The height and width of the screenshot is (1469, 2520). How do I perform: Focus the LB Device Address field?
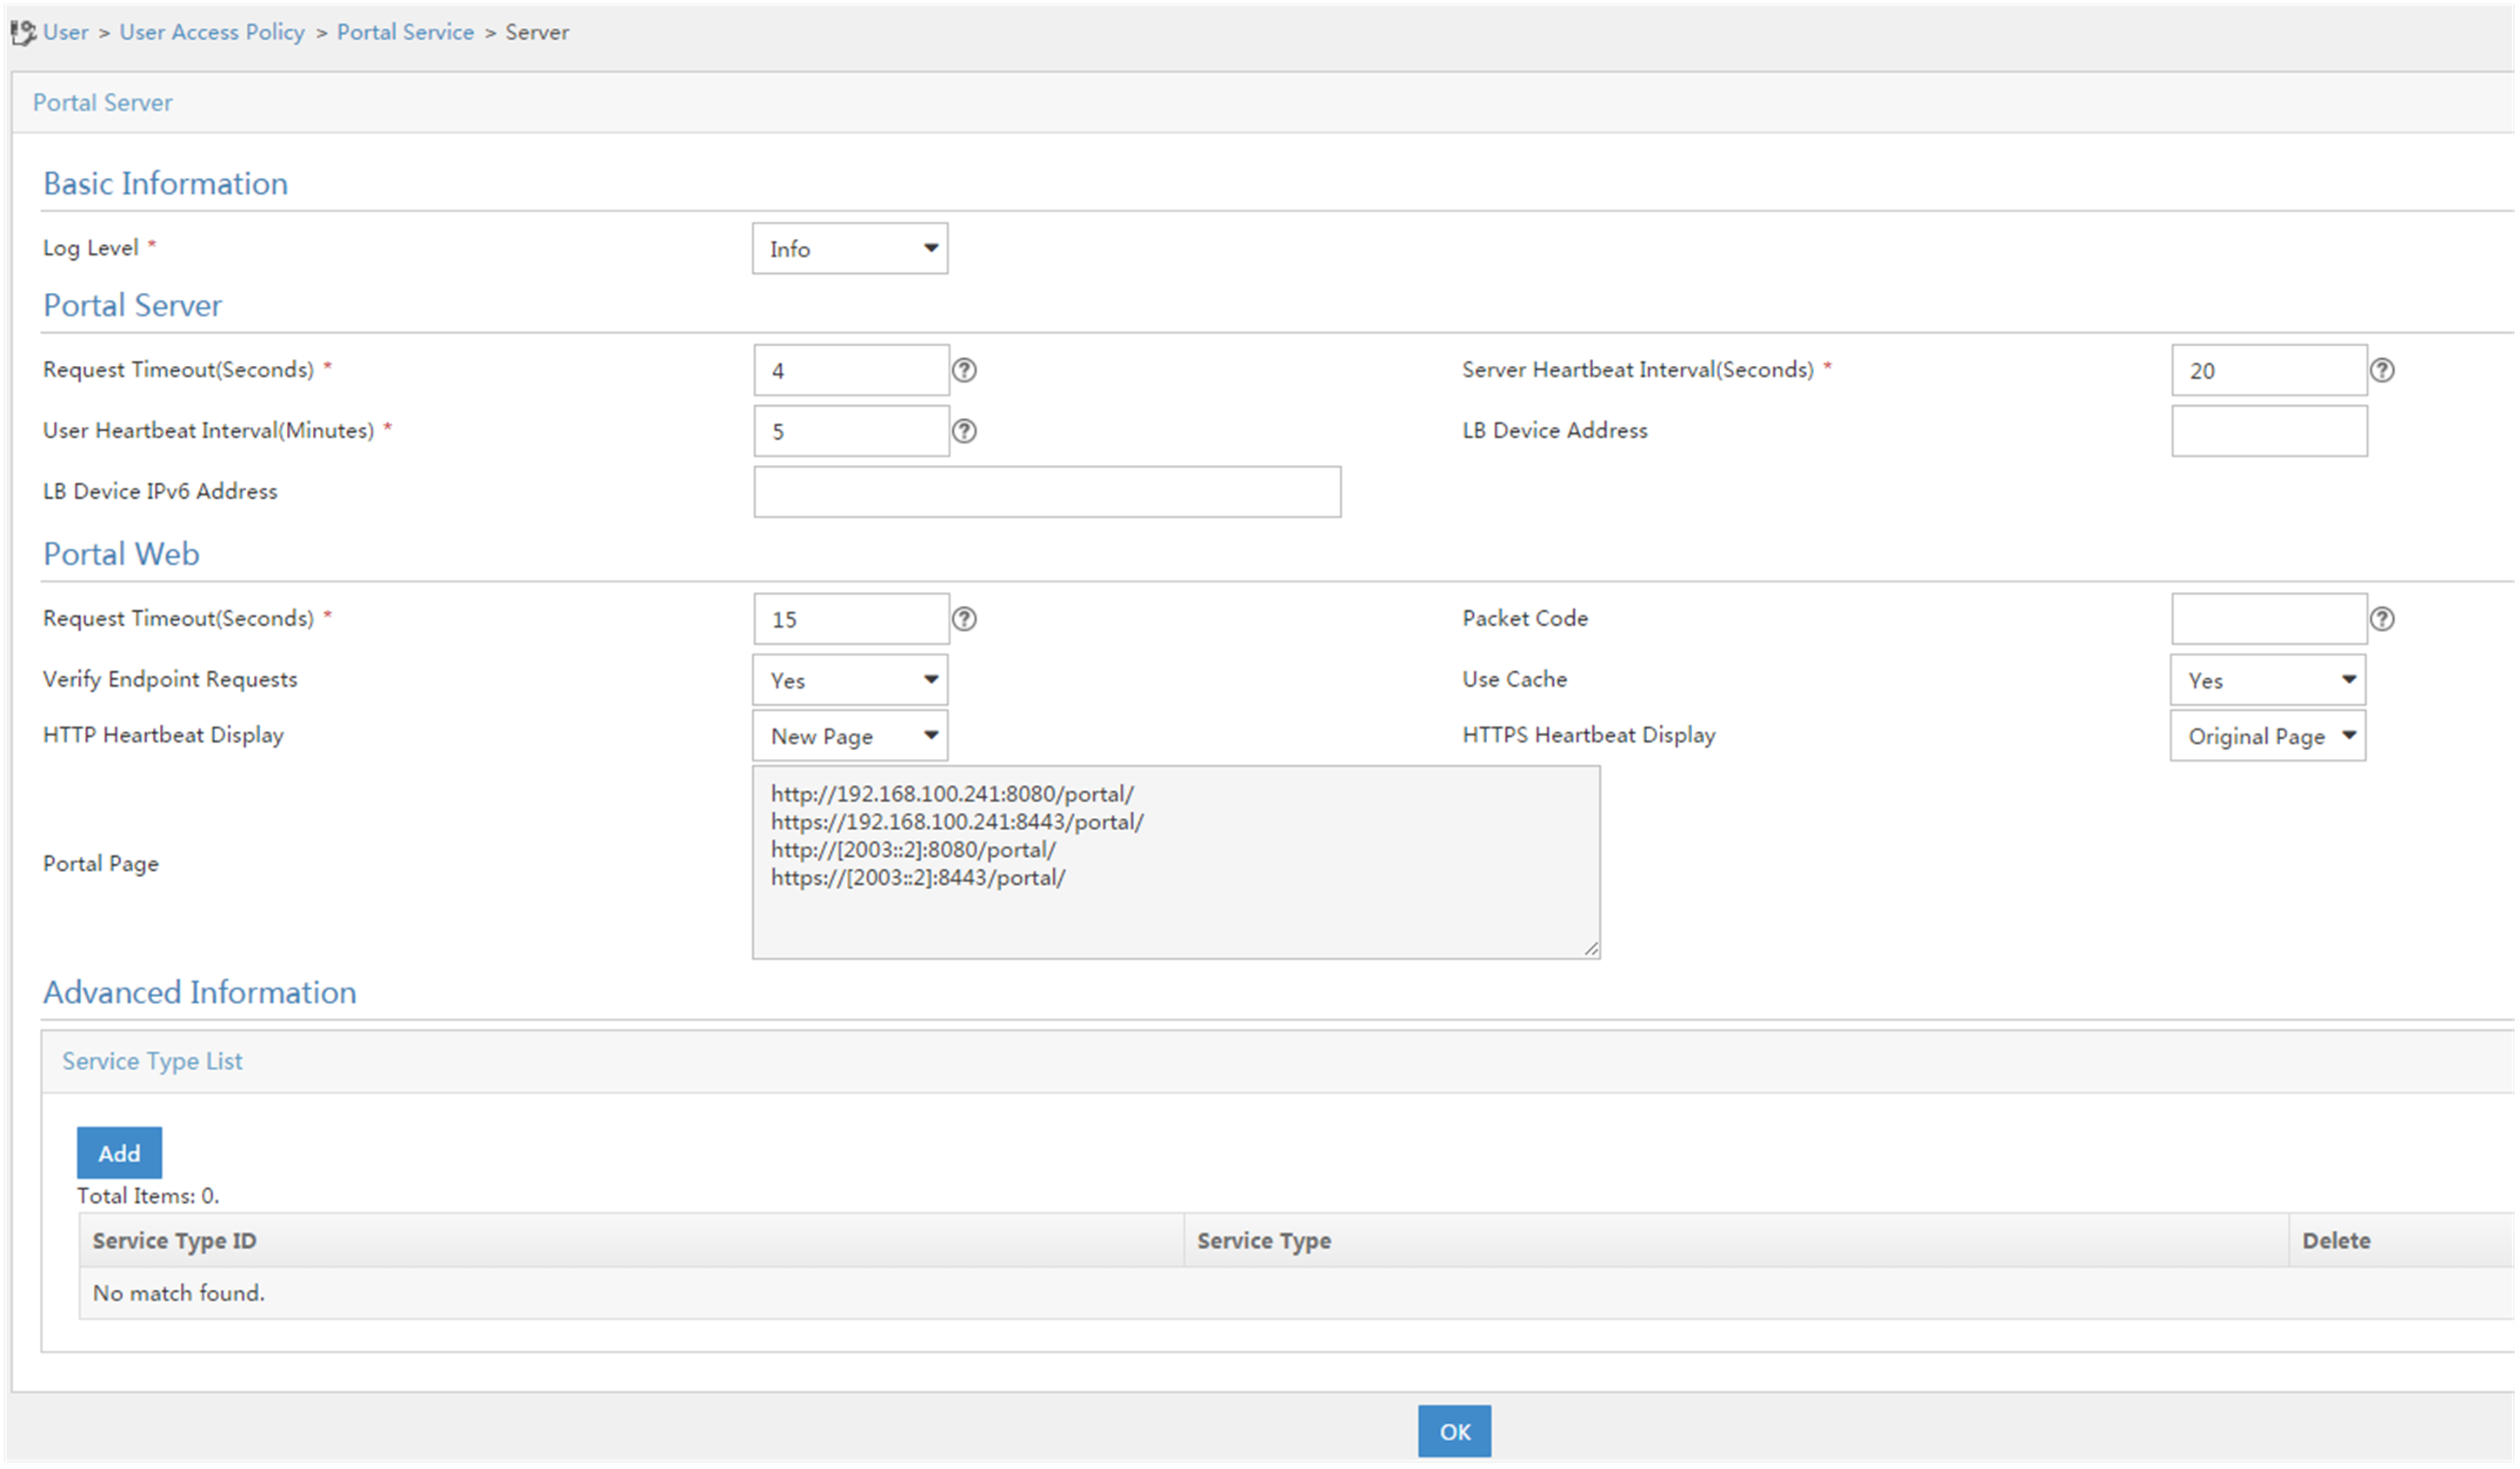coord(2269,432)
